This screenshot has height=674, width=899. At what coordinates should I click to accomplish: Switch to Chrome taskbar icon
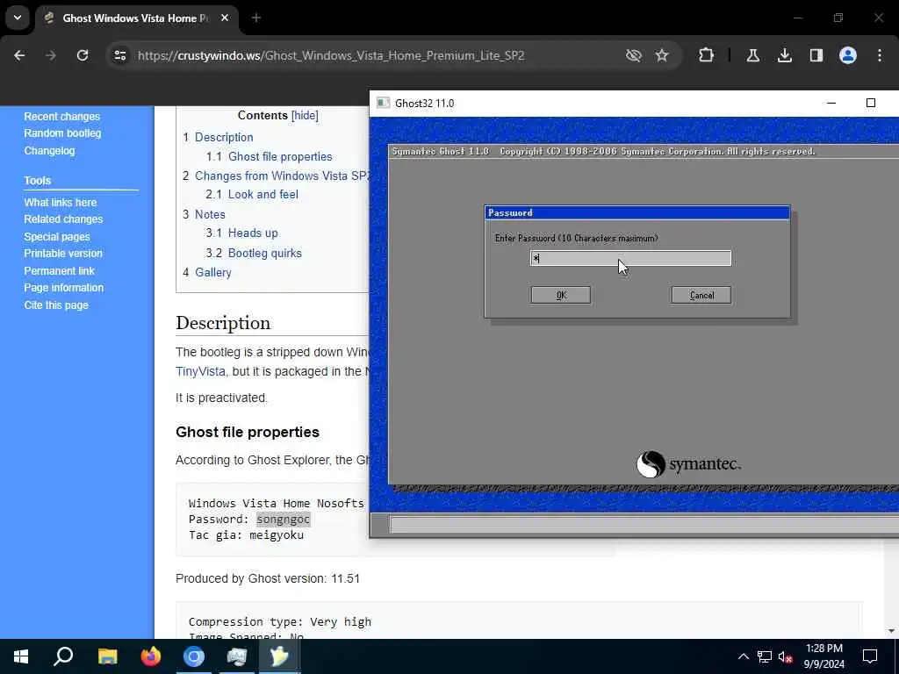(x=194, y=656)
